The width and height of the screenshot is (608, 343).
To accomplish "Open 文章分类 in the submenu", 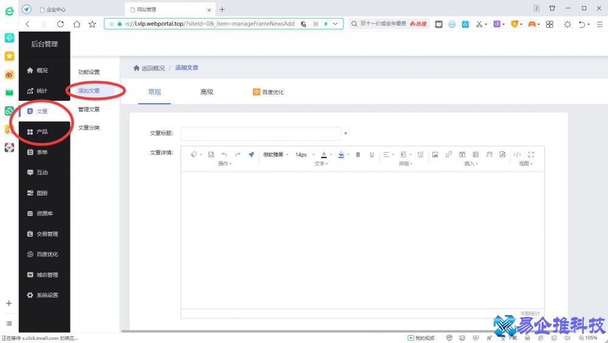I will [89, 127].
